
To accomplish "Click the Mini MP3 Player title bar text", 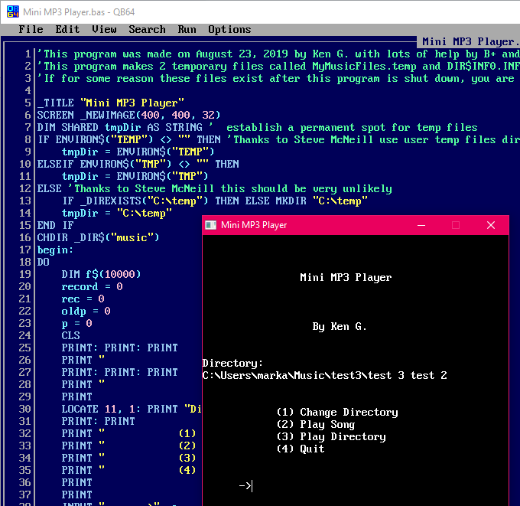I will point(254,225).
